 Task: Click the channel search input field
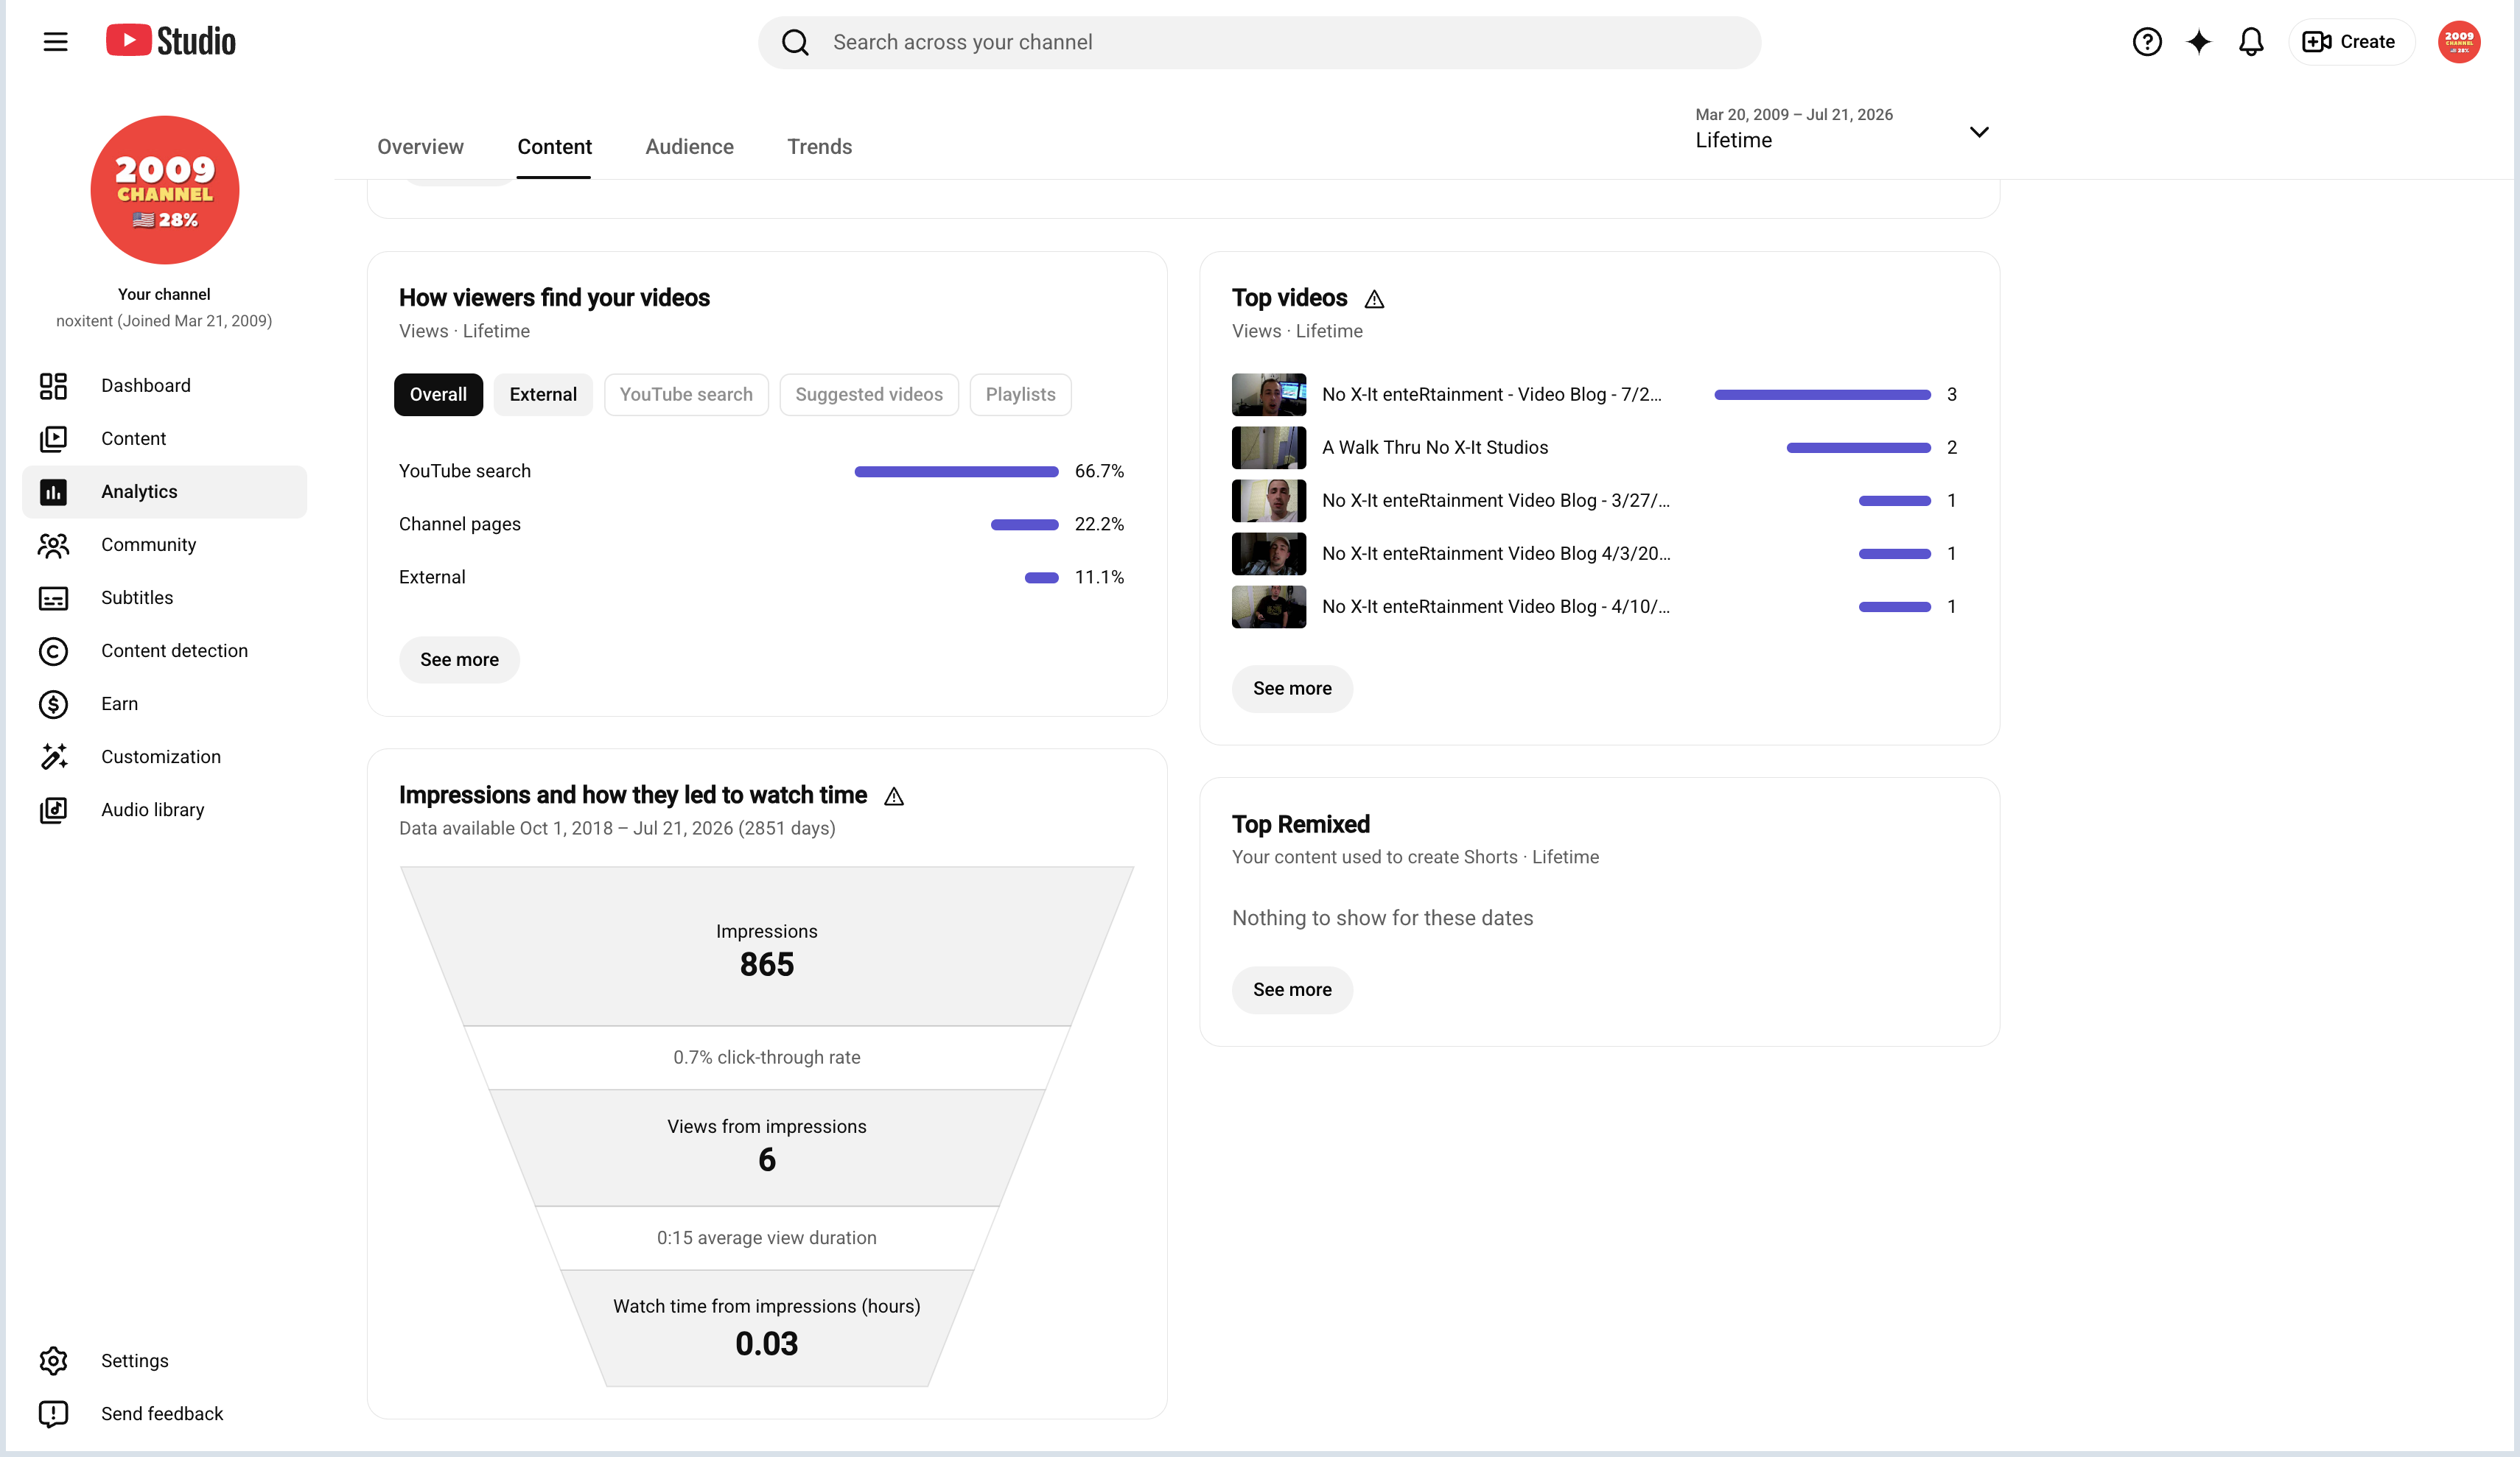[1259, 42]
